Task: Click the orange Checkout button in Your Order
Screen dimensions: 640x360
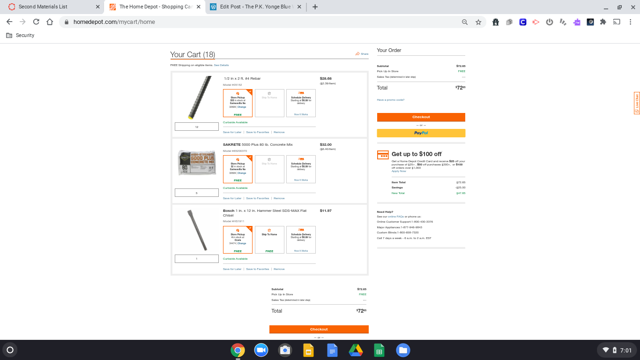Action: click(421, 117)
